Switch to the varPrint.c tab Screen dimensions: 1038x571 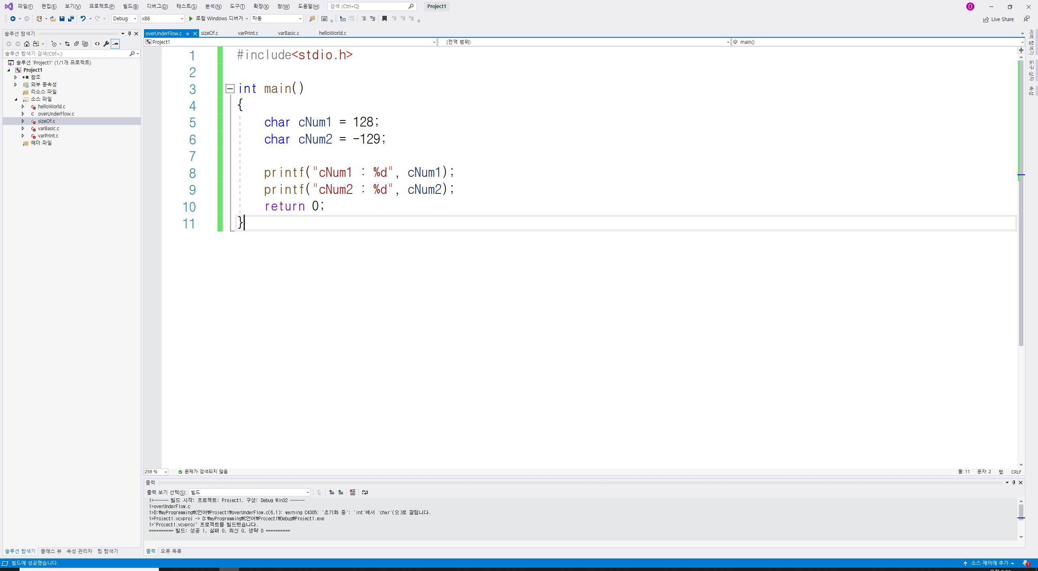(x=248, y=33)
